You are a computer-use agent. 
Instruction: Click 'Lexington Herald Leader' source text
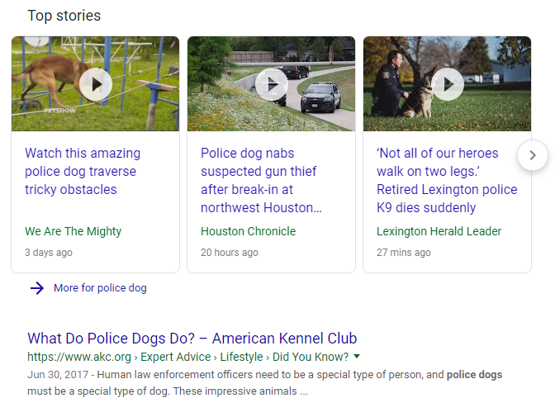439,231
